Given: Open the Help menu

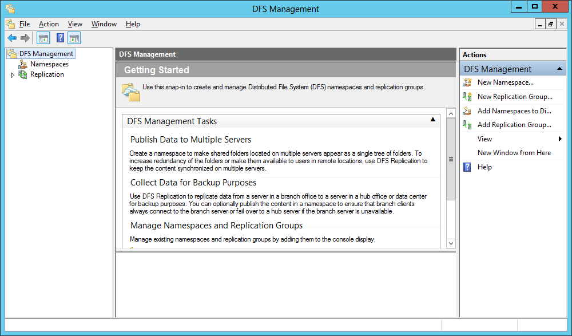Looking at the screenshot, I should coord(133,24).
